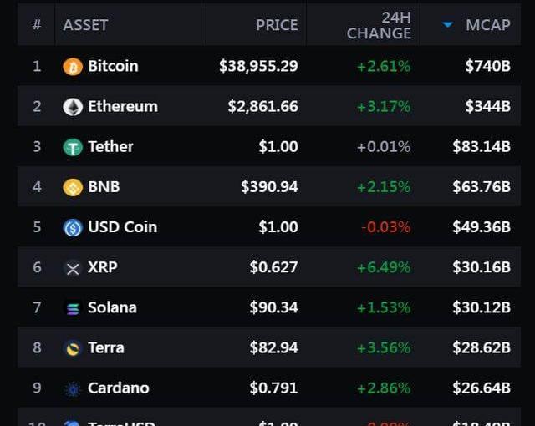Click the Ethereum diamond logo icon
Viewport: 535px width, 426px height.
[73, 107]
